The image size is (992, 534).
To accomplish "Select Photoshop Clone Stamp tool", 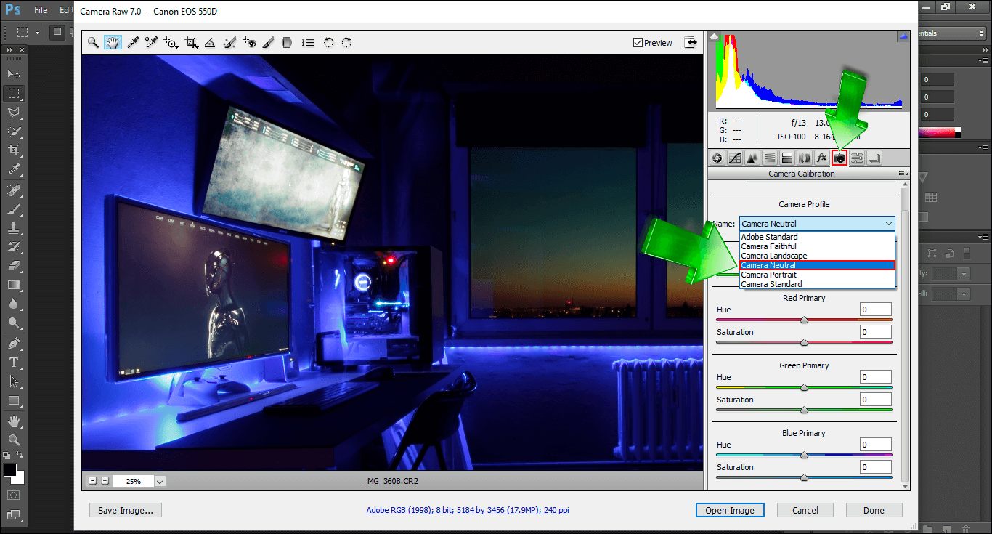I will point(13,227).
